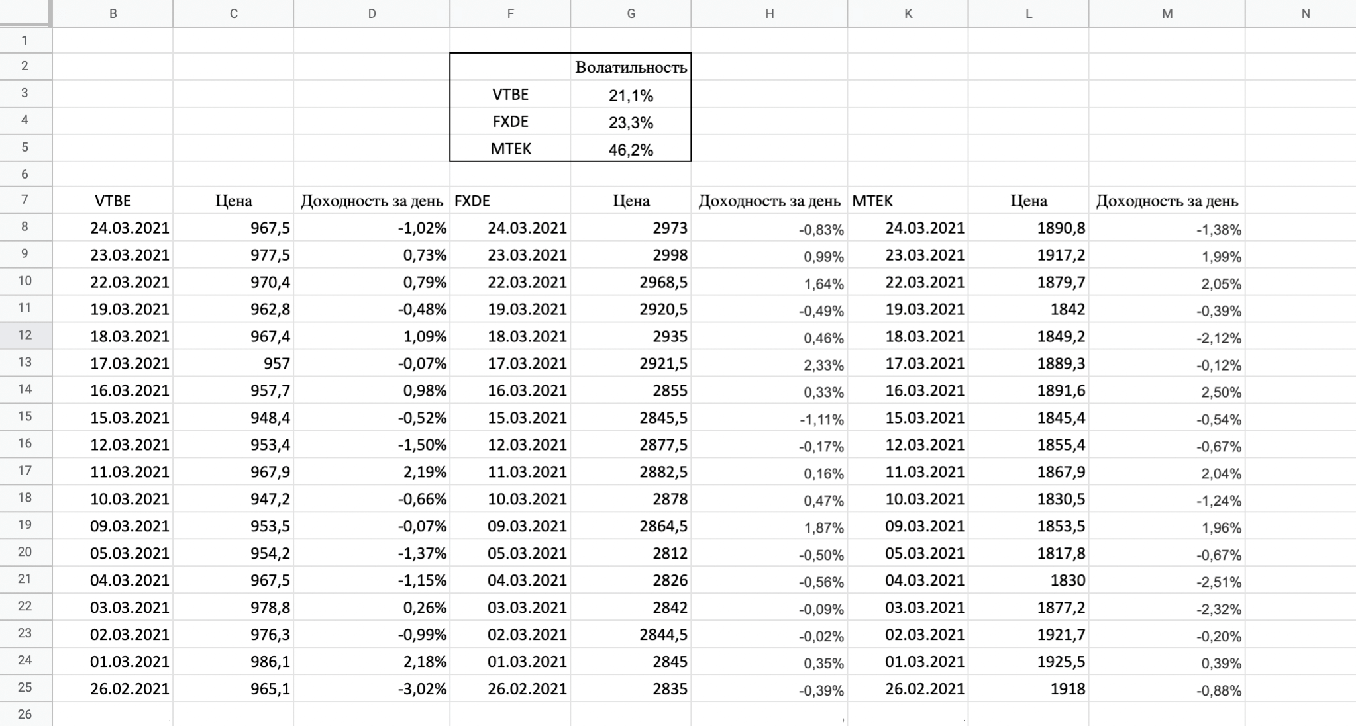Screen dimensions: 1356x726
Task: Select MTEK price 1891,6
Action: pyautogui.click(x=1028, y=390)
